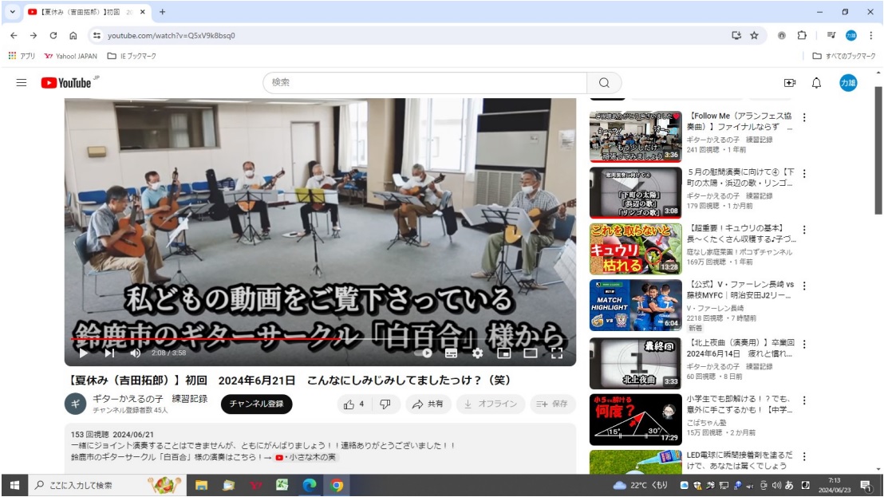Click the search magnifier button

[604, 83]
